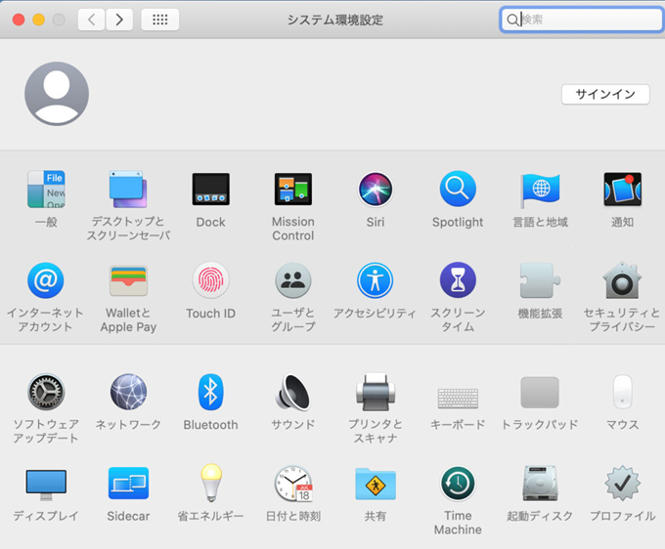Open サウンド preferences
The width and height of the screenshot is (665, 549).
pyautogui.click(x=293, y=393)
